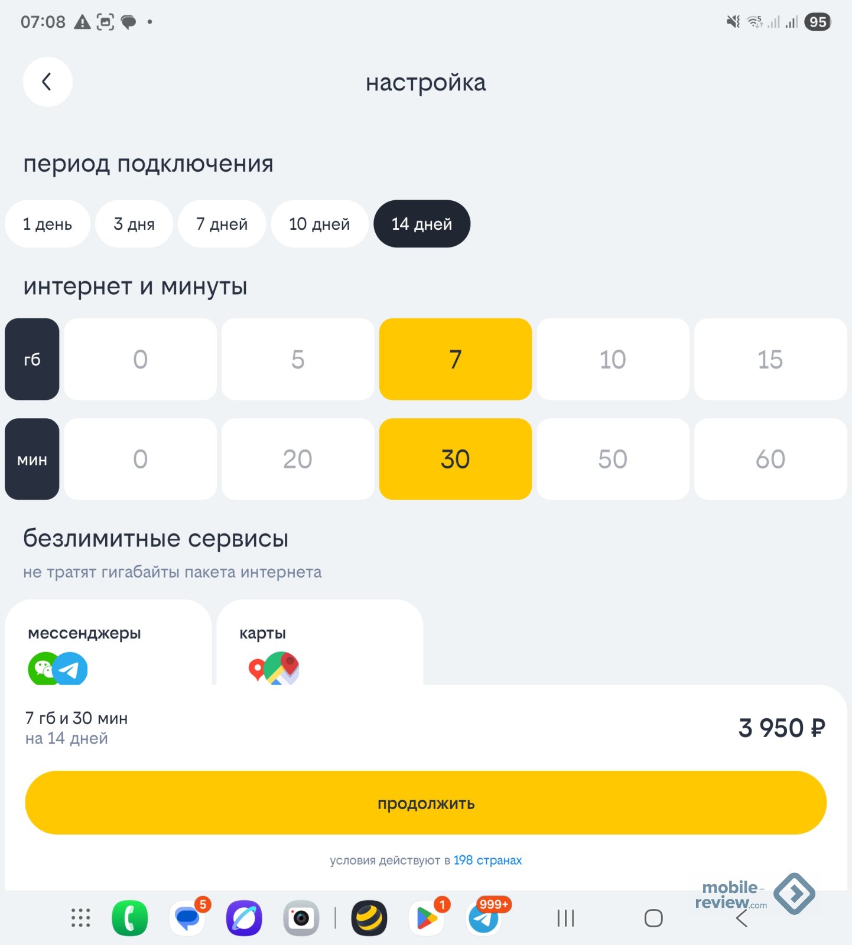The image size is (852, 945).
Task: Tap the recent apps navigation button
Action: (x=565, y=918)
